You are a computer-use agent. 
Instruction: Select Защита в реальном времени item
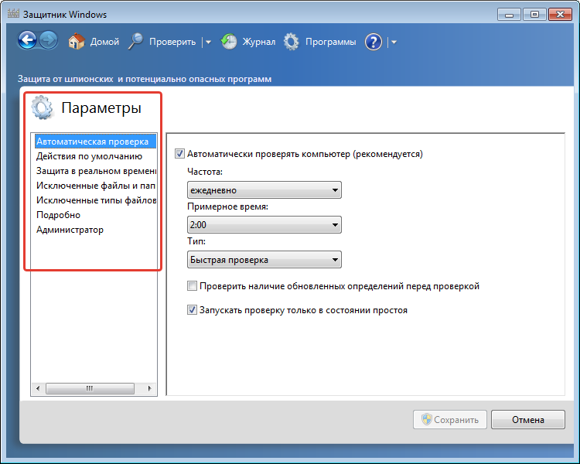[95, 171]
